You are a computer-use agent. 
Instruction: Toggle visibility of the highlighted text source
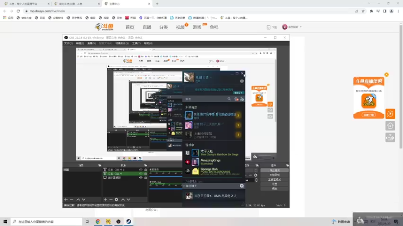pyautogui.click(x=141, y=173)
